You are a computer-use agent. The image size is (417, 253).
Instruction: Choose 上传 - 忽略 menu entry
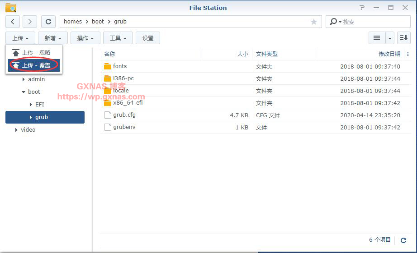tap(34, 53)
